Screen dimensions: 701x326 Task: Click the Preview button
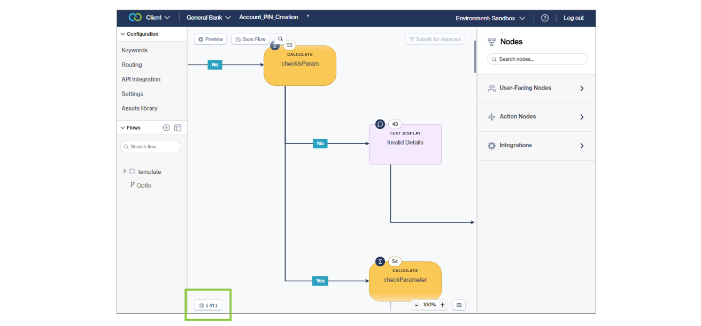pos(210,38)
